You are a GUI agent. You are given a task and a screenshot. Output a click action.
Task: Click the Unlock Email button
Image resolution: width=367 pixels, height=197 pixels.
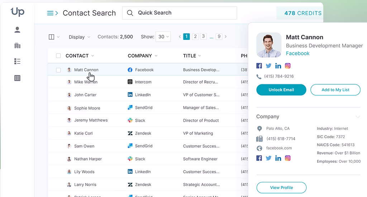[281, 90]
